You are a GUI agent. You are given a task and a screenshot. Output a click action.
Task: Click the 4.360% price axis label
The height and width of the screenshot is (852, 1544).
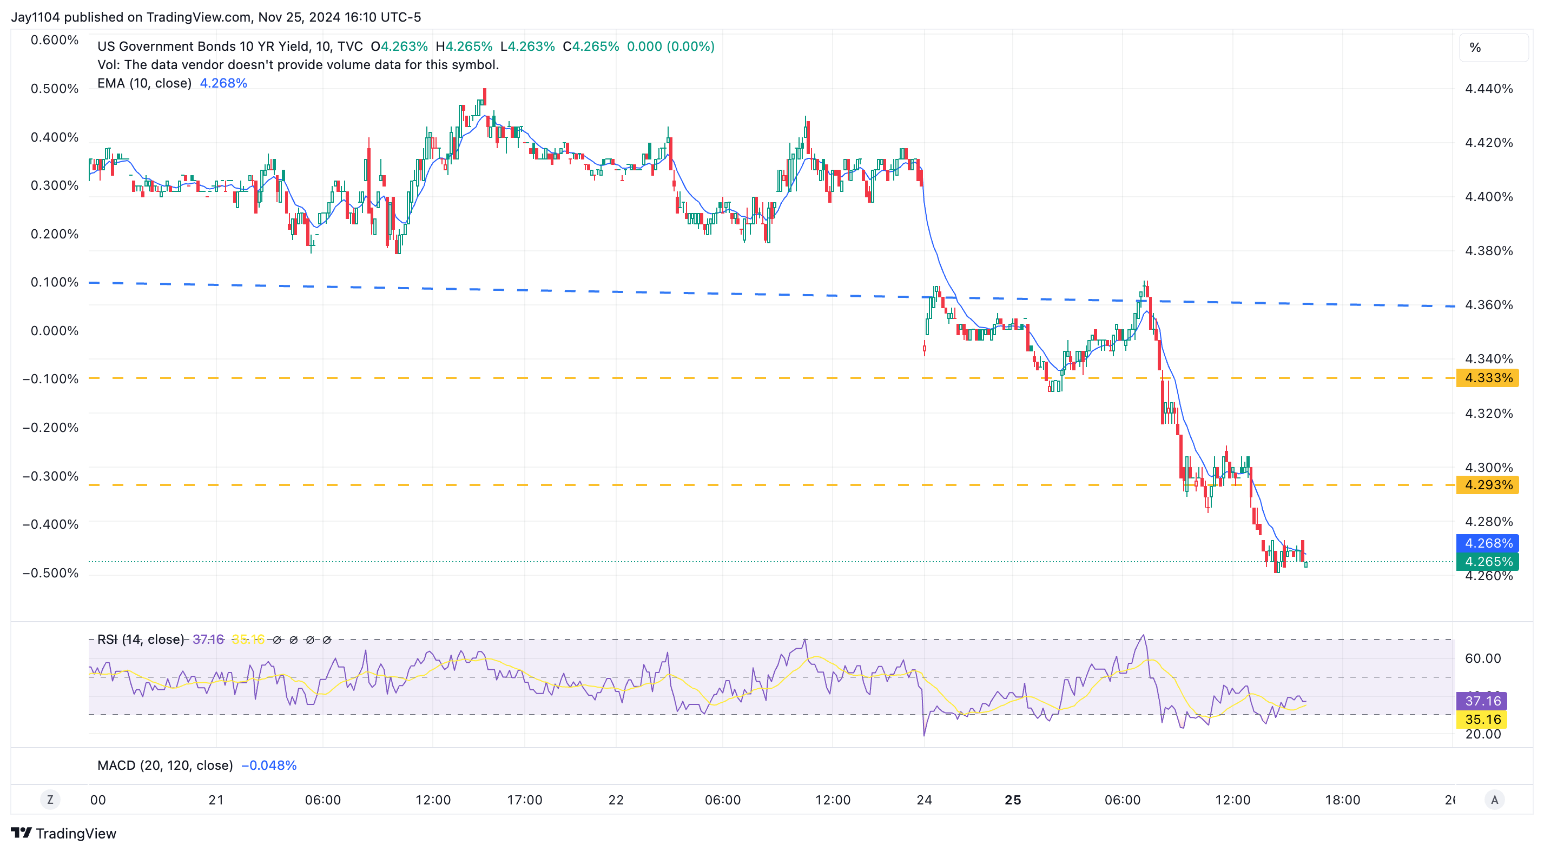(x=1488, y=305)
